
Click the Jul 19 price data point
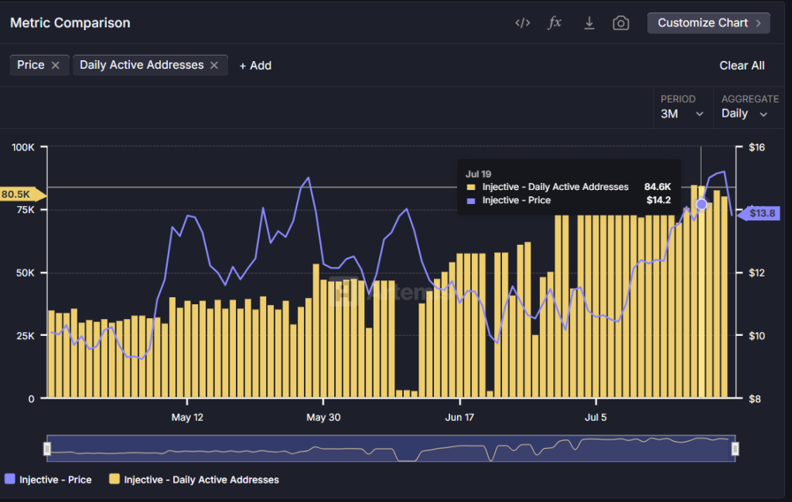point(702,205)
